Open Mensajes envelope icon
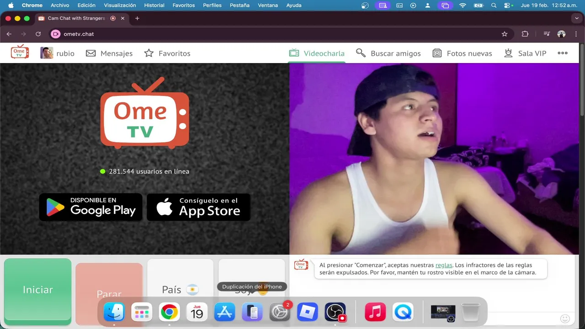585x329 pixels. click(x=91, y=53)
